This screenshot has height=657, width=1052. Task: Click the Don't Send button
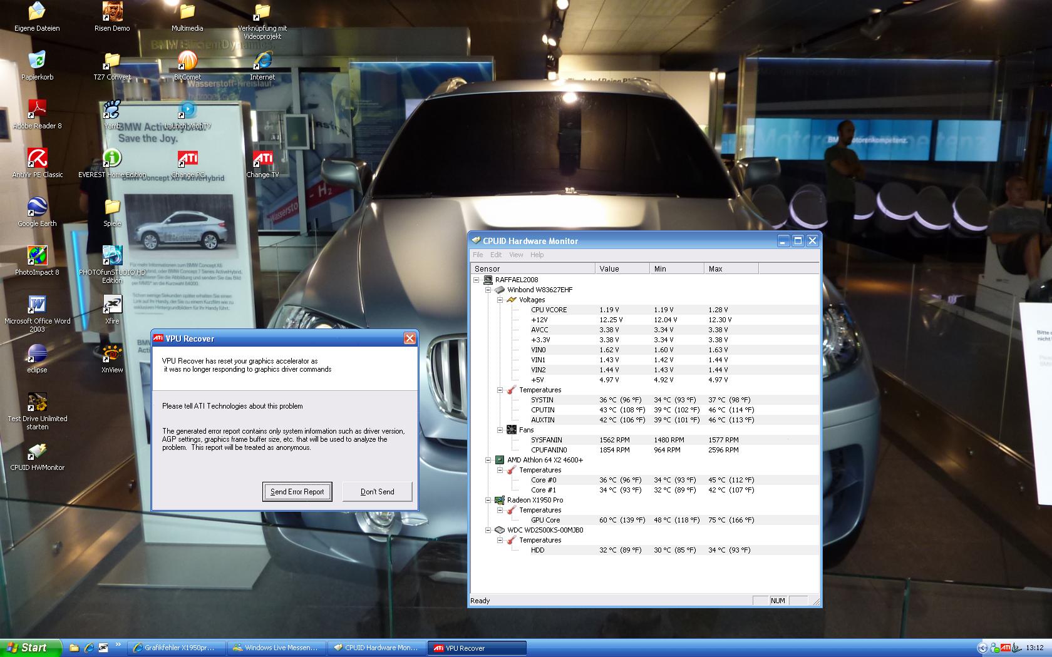coord(378,491)
